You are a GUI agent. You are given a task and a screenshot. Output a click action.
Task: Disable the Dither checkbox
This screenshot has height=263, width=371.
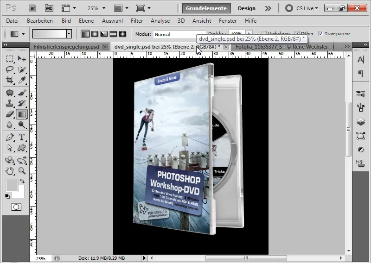coord(297,33)
